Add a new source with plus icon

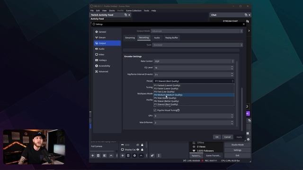pos(123,155)
